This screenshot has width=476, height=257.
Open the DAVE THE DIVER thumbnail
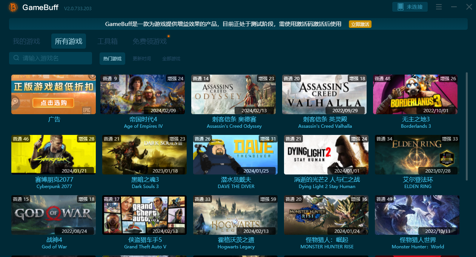235,155
